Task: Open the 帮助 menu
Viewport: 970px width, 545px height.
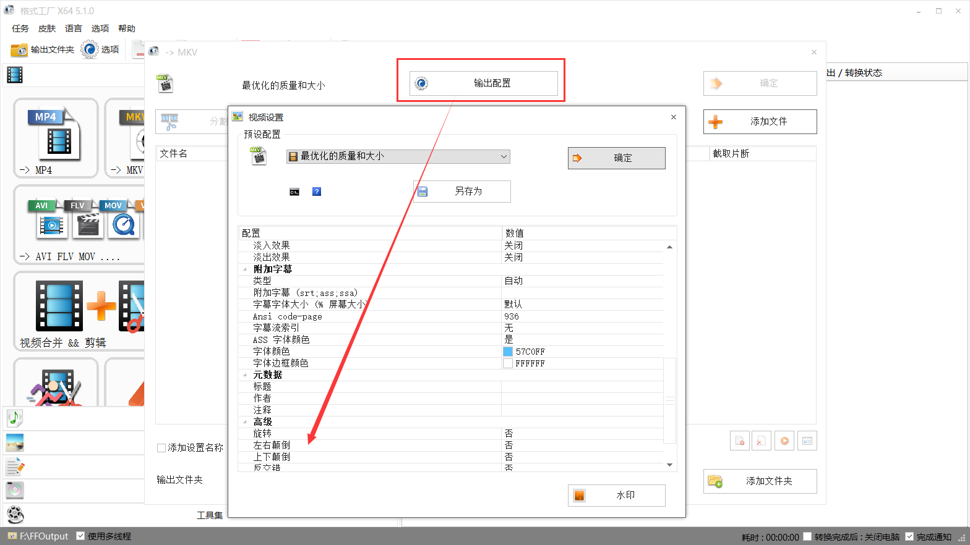Action: pos(127,28)
